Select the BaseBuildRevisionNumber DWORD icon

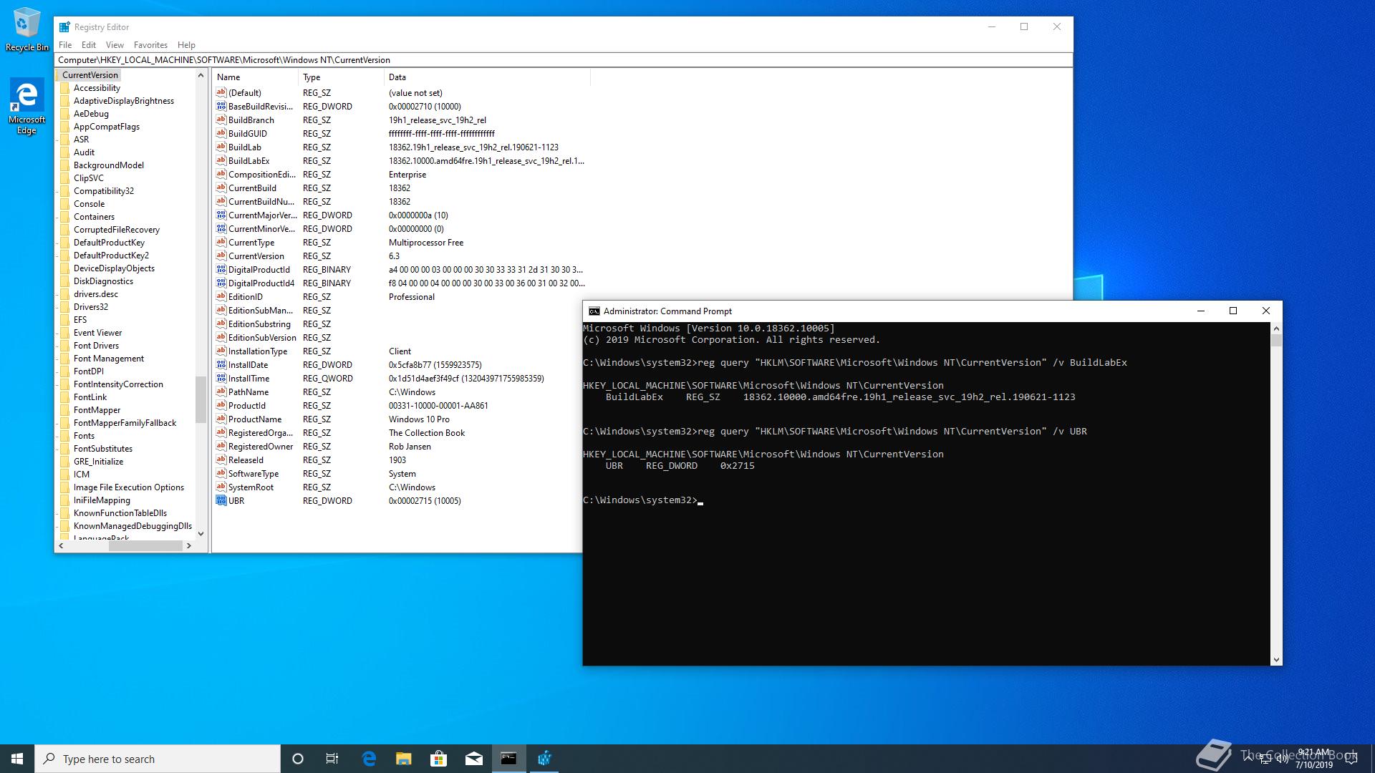[x=221, y=107]
